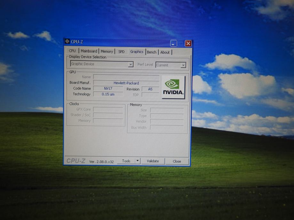Click the Validate button
This screenshot has width=294, height=220.
[153, 161]
